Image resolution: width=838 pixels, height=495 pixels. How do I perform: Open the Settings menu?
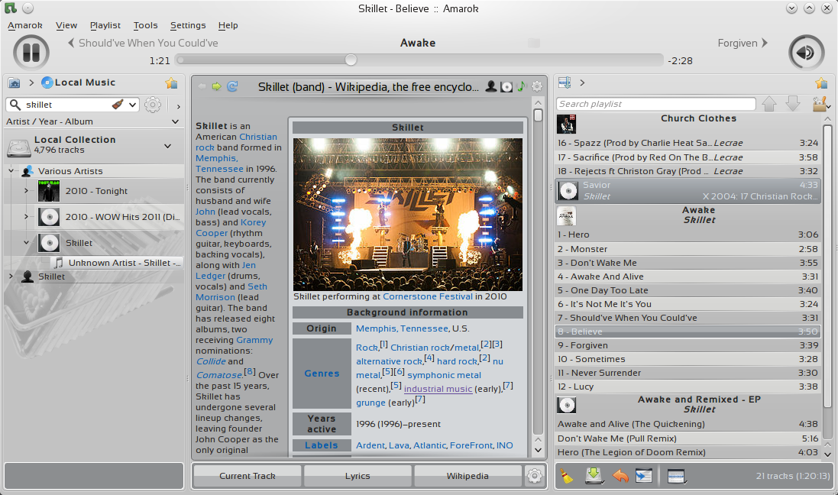(x=188, y=25)
